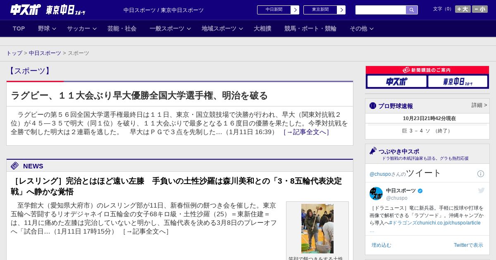The height and width of the screenshot is (260, 496).
Task: Click the mochi-pounding article thumbnail
Action: tap(317, 229)
